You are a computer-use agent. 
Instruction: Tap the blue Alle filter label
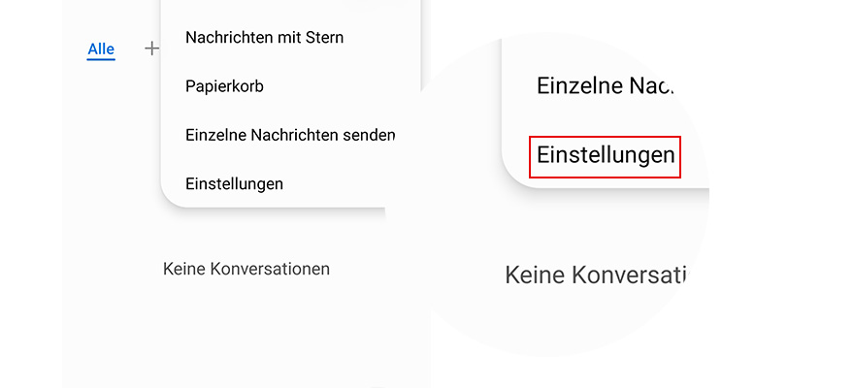point(101,48)
